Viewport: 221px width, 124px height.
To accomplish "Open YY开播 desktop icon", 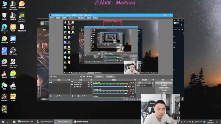I will [x=4, y=109].
